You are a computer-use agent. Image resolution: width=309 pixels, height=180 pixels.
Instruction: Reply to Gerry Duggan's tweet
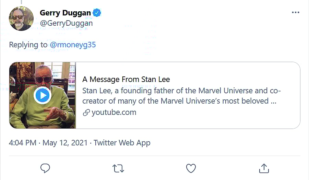pos(45,168)
